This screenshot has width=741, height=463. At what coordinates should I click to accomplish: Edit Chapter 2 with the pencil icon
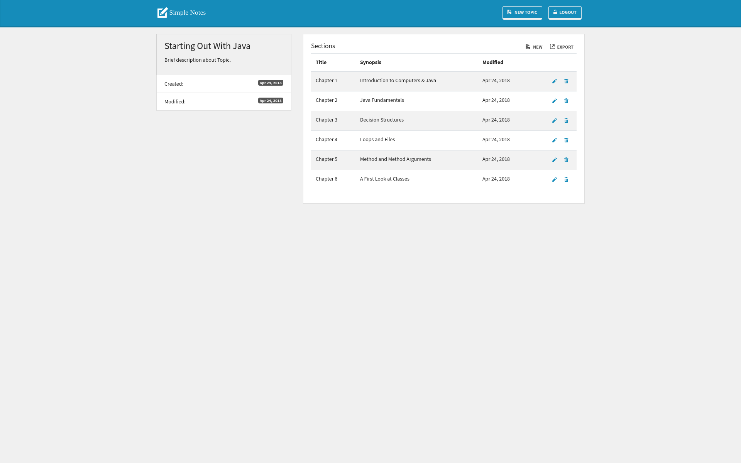[554, 101]
